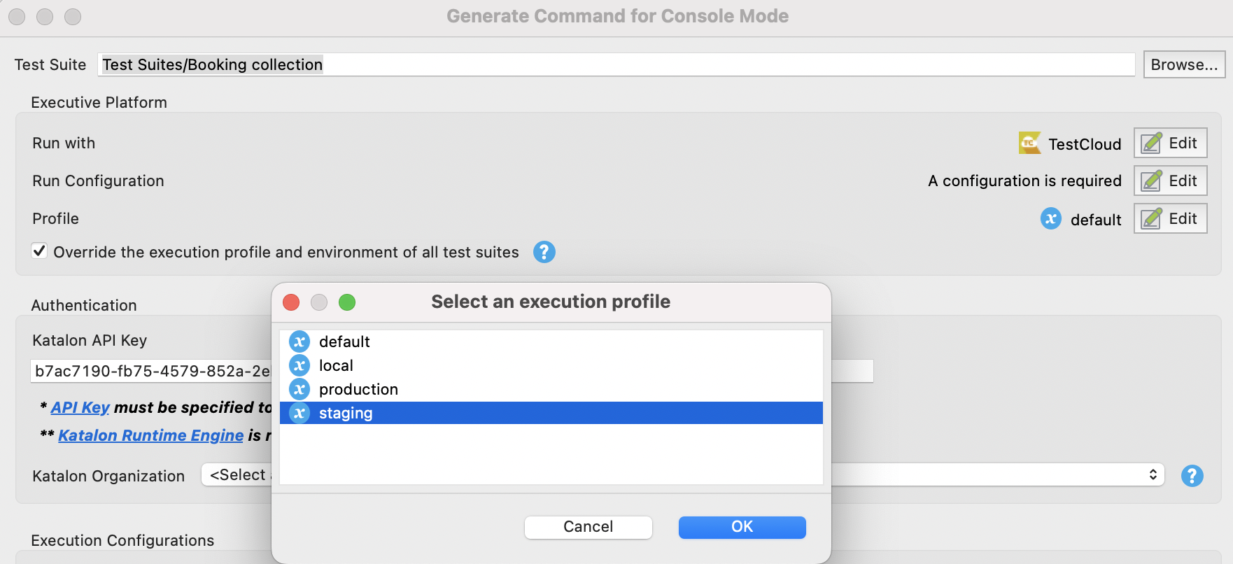This screenshot has height=564, width=1233.
Task: Click the Browse button for Test Suite
Action: point(1183,64)
